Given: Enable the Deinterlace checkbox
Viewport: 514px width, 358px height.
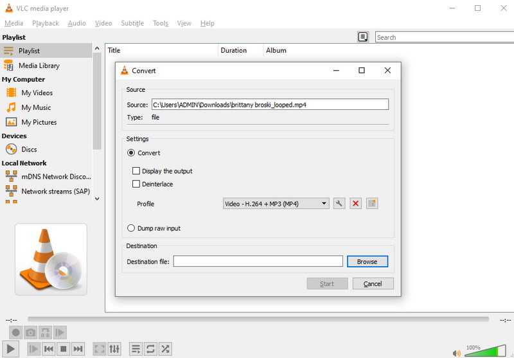Looking at the screenshot, I should [x=136, y=184].
